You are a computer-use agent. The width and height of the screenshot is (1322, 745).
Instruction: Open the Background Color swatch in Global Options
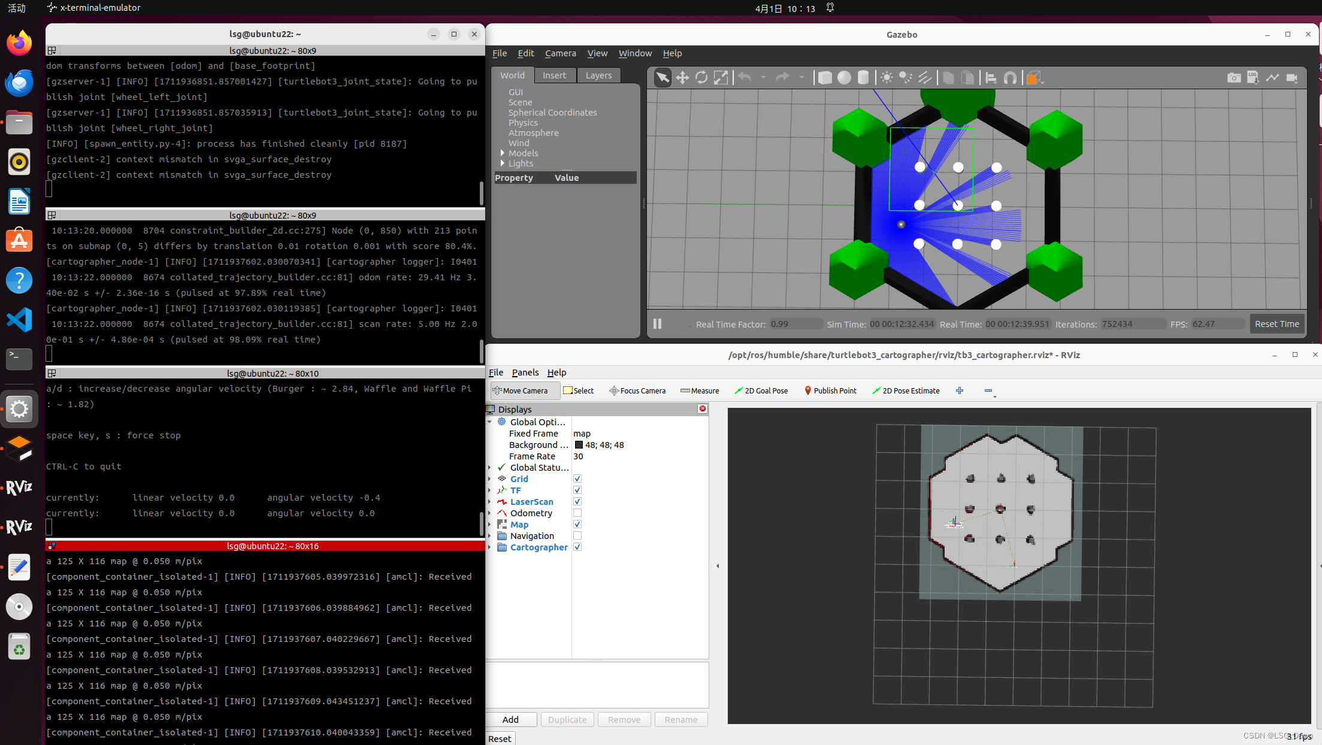579,444
